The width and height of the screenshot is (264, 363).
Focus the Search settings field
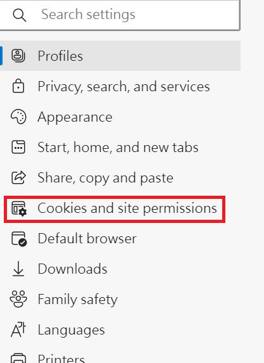click(x=120, y=15)
